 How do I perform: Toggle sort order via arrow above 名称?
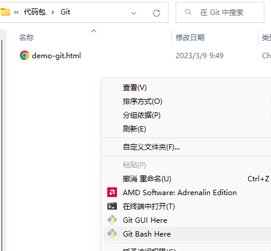[x=94, y=31]
